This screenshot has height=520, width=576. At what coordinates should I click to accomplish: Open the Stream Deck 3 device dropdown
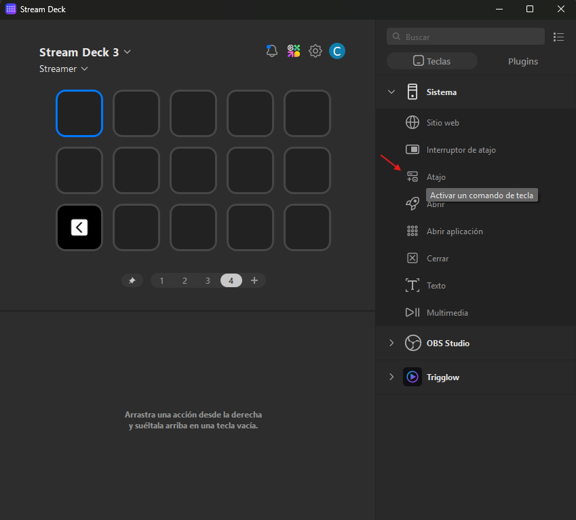[x=85, y=52]
